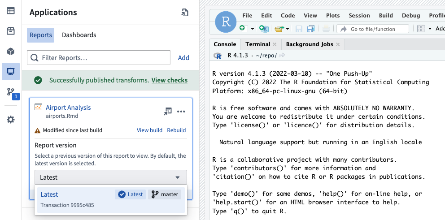Open the Debug menu
The width and height of the screenshot is (445, 220).
[411, 16]
